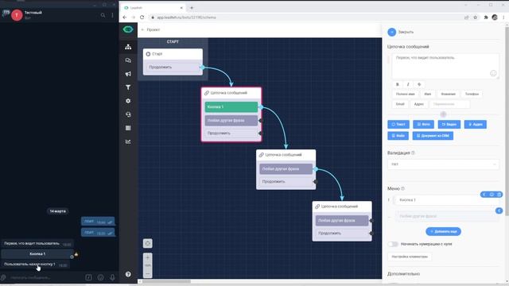The width and height of the screenshot is (509, 286).
Task: Click the center canvas target button
Action: coord(148,244)
